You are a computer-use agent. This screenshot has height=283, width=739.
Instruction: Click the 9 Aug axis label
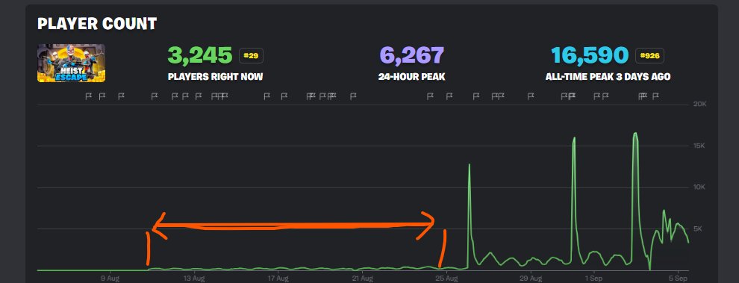[110, 278]
